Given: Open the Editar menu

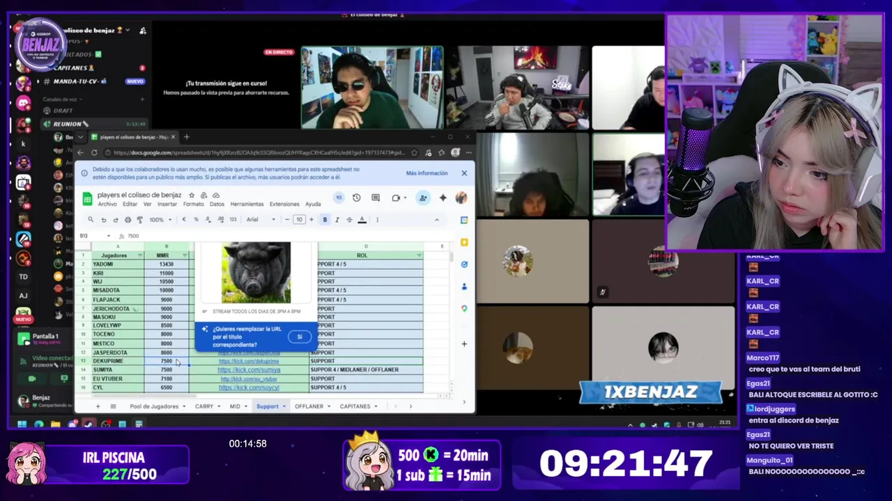Looking at the screenshot, I should [130, 204].
